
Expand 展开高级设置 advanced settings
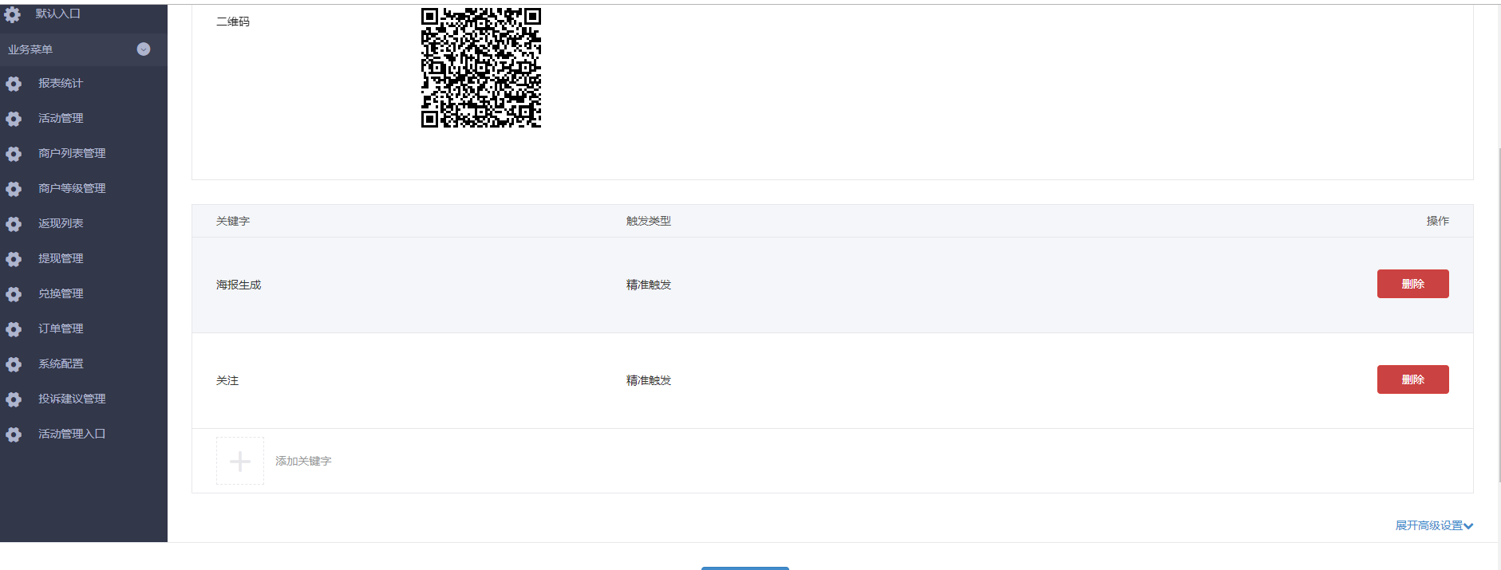pos(1434,525)
